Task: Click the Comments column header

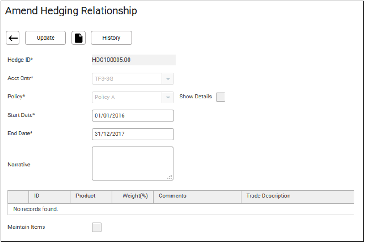Action: tap(197, 196)
